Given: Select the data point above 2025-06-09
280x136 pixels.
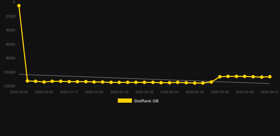Looking at the screenshot, I should click(245, 76).
